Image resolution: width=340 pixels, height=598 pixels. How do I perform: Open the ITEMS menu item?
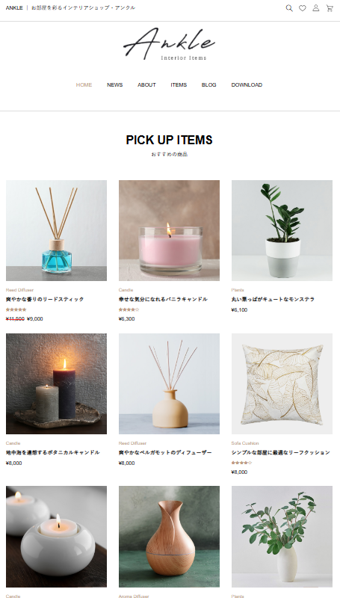(179, 84)
